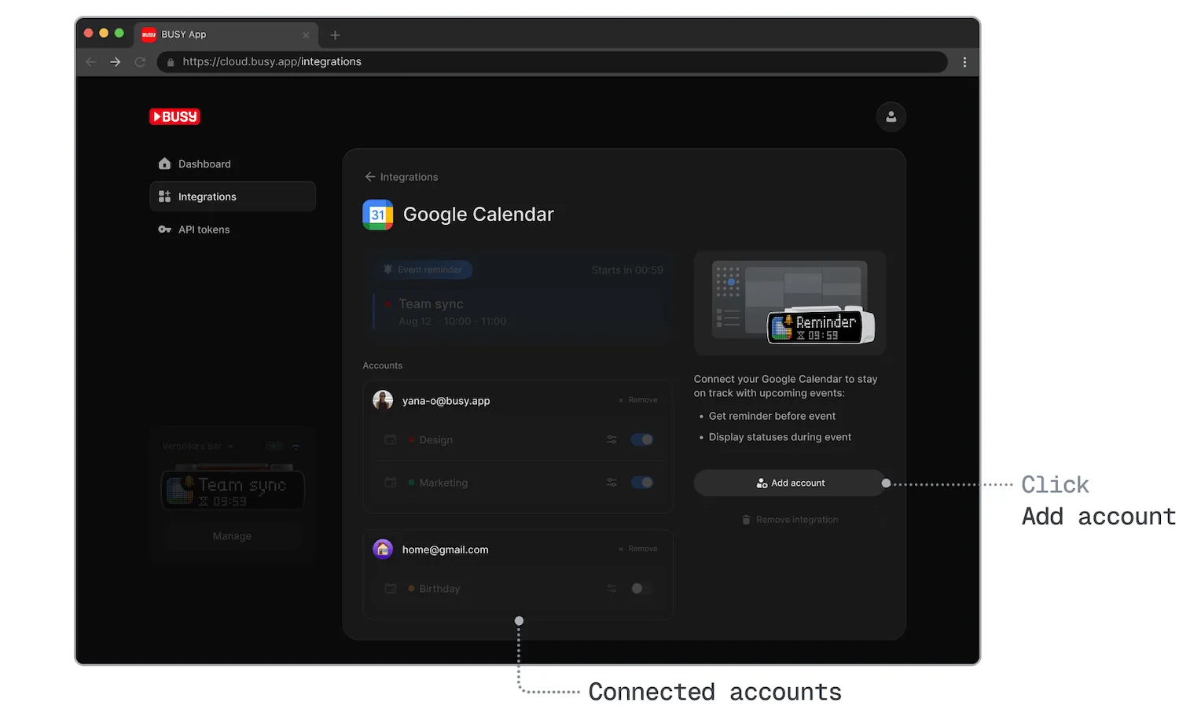1179x724 pixels.
Task: Open API tokens in the sidebar
Action: pos(233,230)
